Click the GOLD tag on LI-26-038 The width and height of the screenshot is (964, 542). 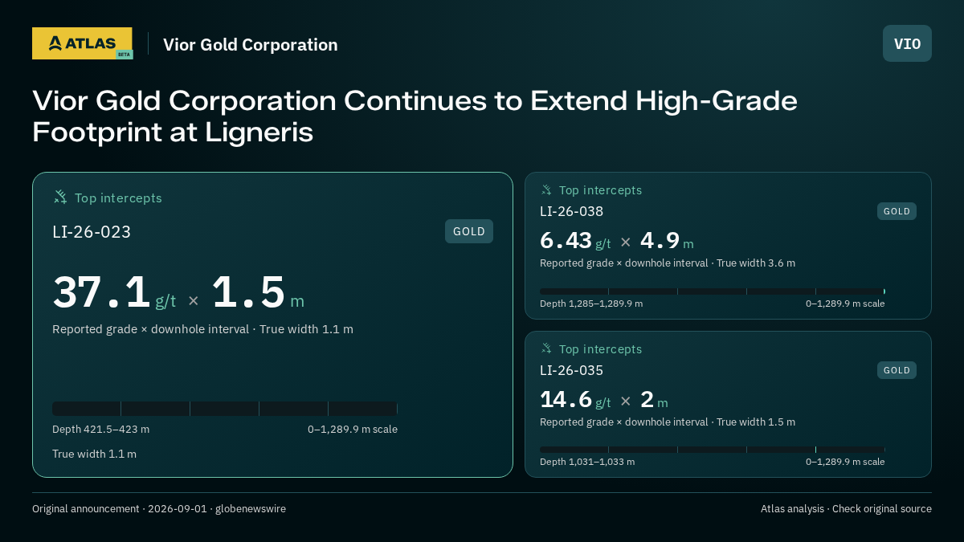click(x=897, y=211)
